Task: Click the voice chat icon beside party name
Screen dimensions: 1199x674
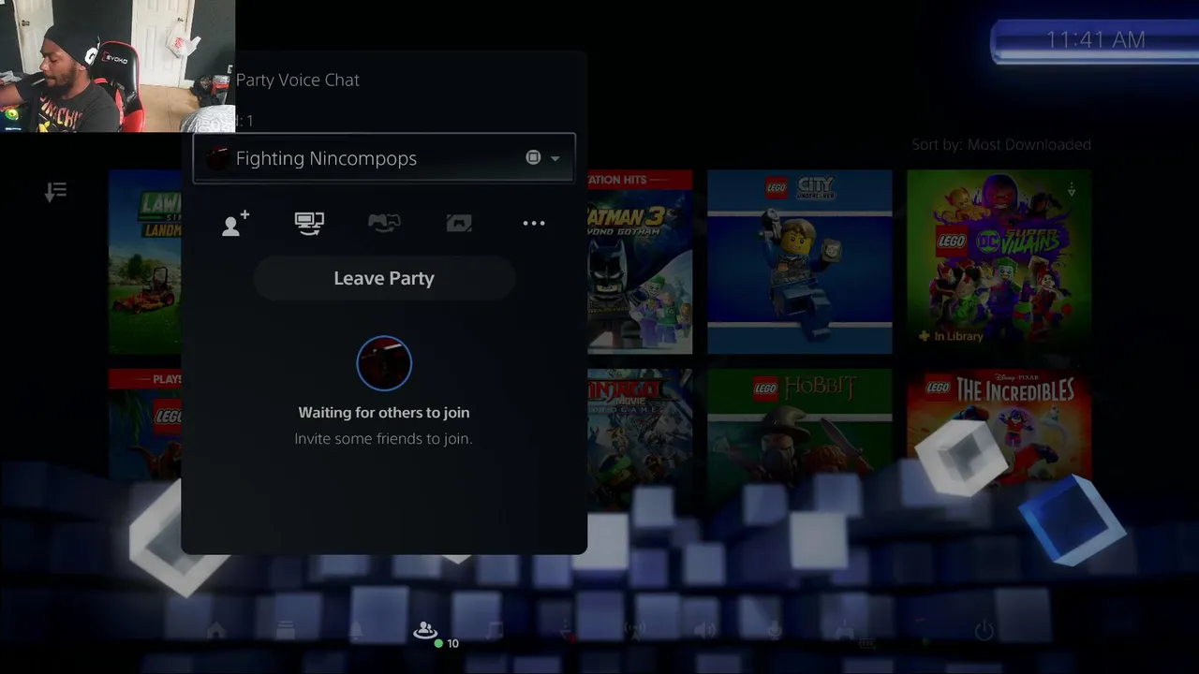Action: click(x=533, y=157)
